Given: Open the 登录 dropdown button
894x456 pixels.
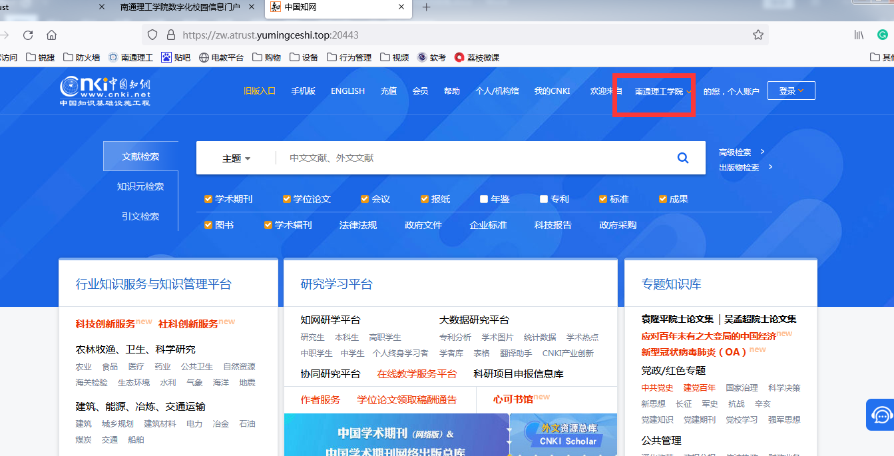Looking at the screenshot, I should [791, 91].
